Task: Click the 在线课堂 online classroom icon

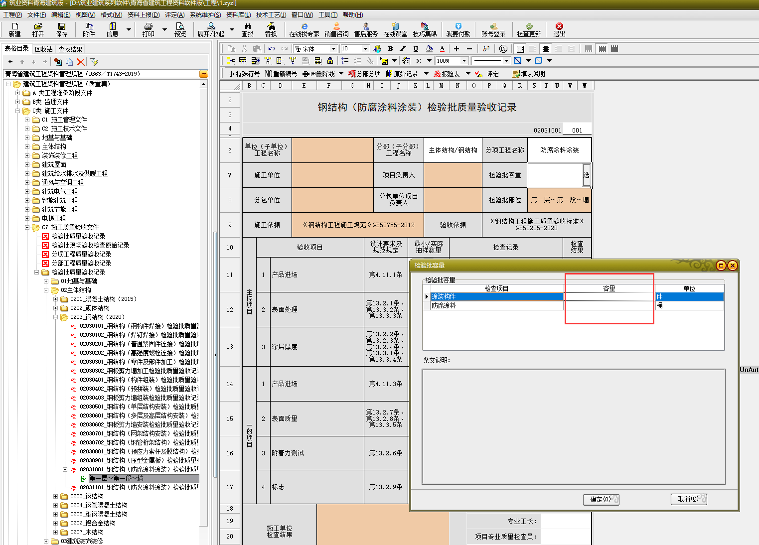Action: (x=395, y=30)
